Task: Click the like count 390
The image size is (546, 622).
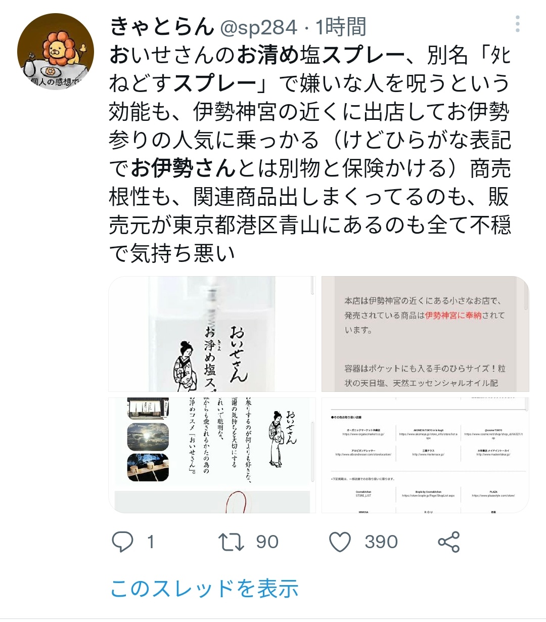Action: [381, 542]
